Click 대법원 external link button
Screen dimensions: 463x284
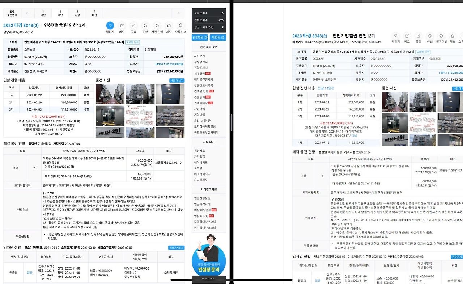[x=218, y=38]
